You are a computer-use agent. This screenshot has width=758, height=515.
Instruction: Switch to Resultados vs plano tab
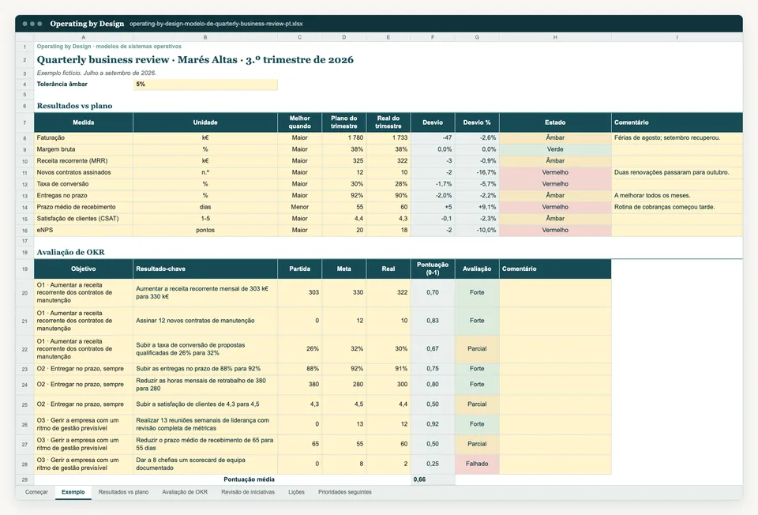123,492
